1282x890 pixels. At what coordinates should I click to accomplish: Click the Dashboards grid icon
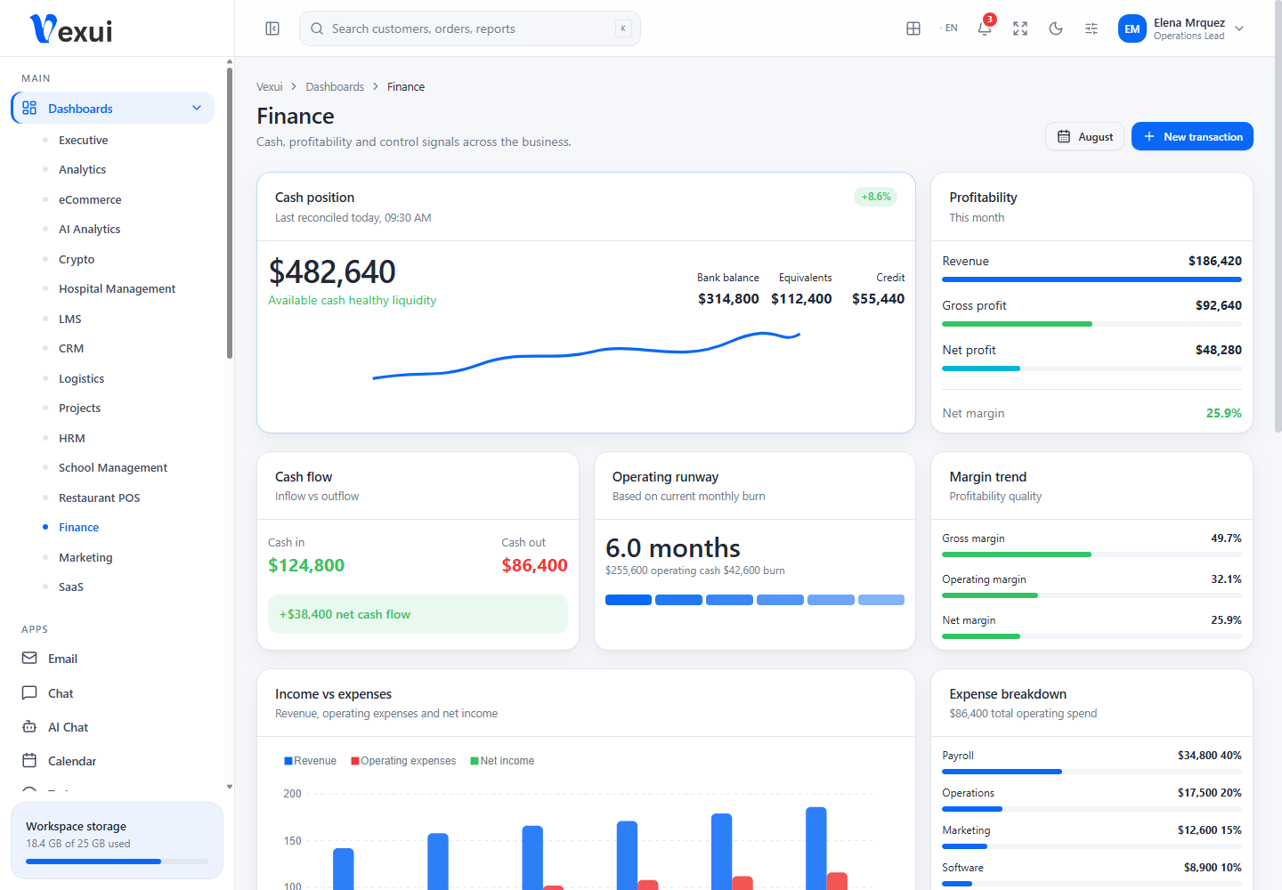pos(29,109)
